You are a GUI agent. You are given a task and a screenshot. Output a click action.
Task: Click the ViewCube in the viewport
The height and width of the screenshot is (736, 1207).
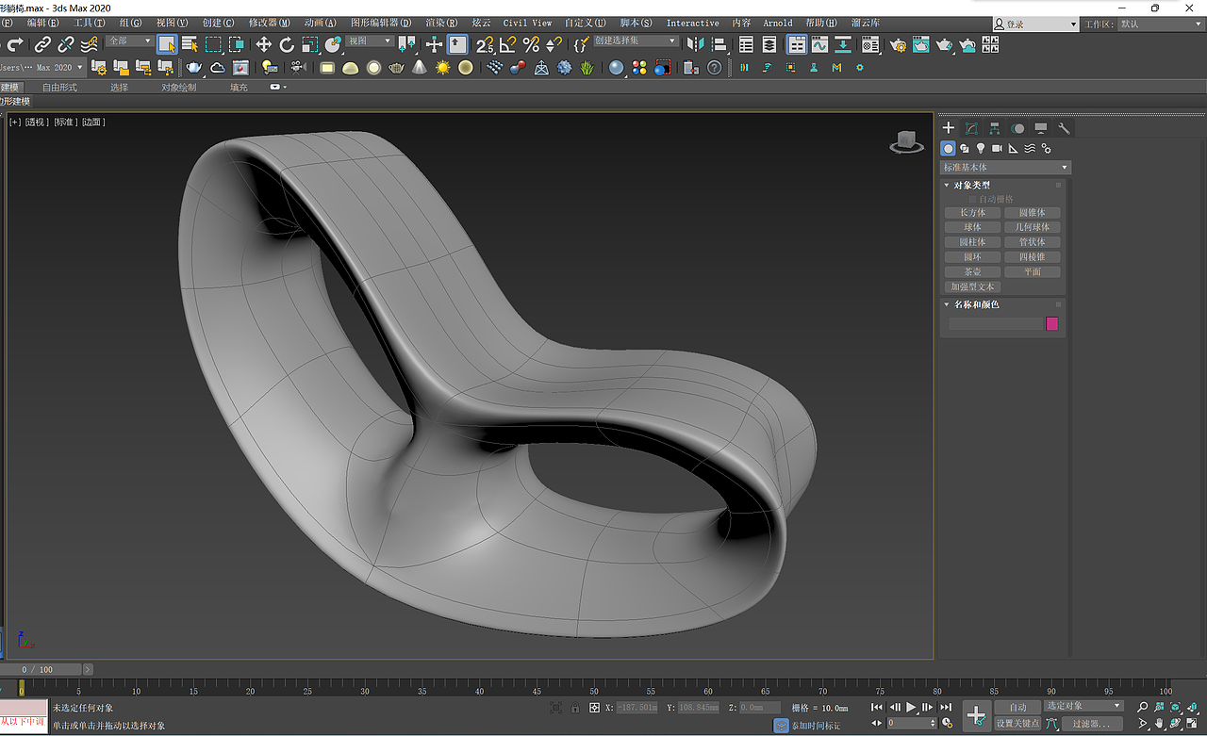(x=907, y=142)
